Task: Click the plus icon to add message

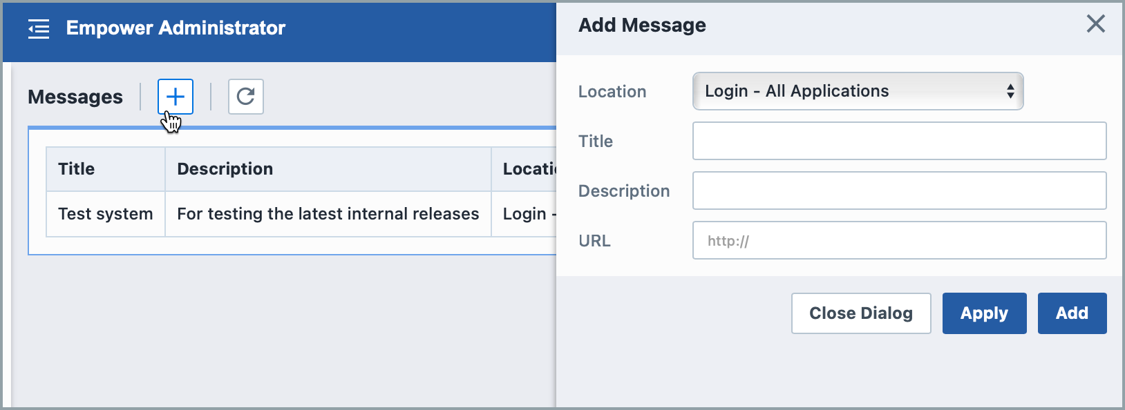Action: click(176, 97)
